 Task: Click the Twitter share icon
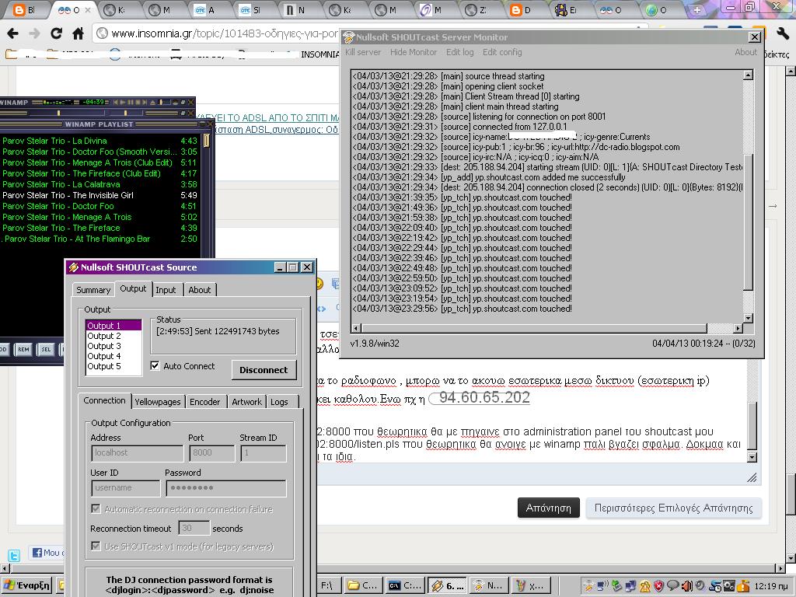pos(14,555)
